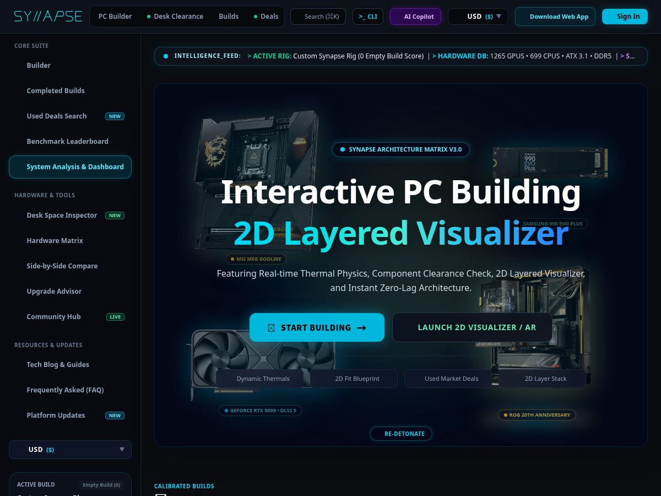Screen dimensions: 661x496
Task: Open Community Hub in sidebar
Action: tap(70, 316)
